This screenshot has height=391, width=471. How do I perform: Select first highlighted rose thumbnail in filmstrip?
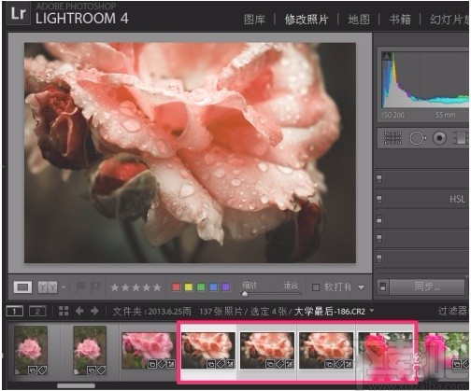pyautogui.click(x=208, y=351)
